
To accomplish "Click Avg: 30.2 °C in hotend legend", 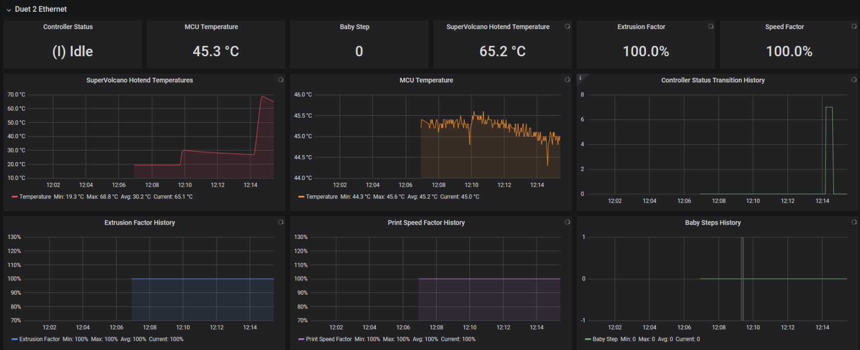I will point(136,197).
